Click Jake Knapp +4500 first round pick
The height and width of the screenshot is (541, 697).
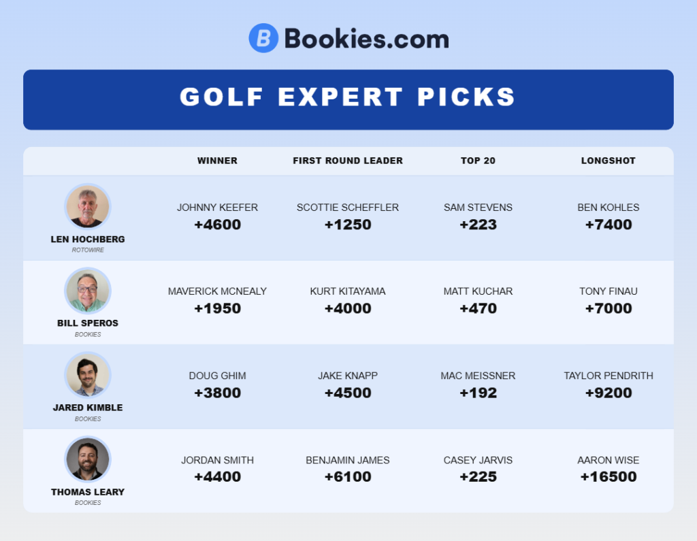[x=348, y=385]
